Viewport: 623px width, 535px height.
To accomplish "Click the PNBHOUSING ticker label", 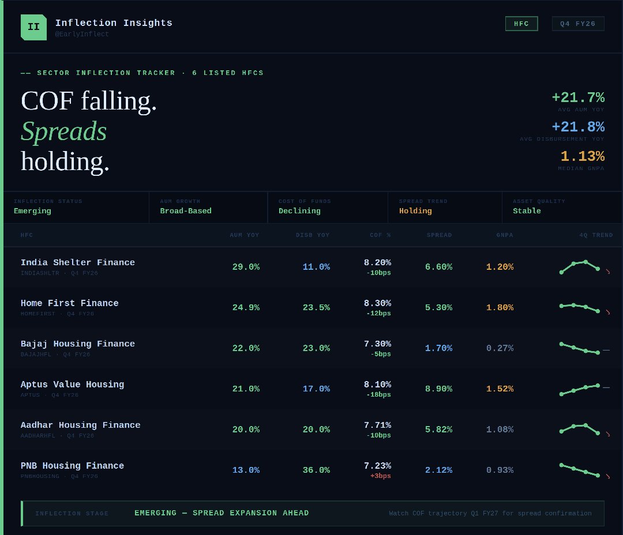I will (40, 476).
